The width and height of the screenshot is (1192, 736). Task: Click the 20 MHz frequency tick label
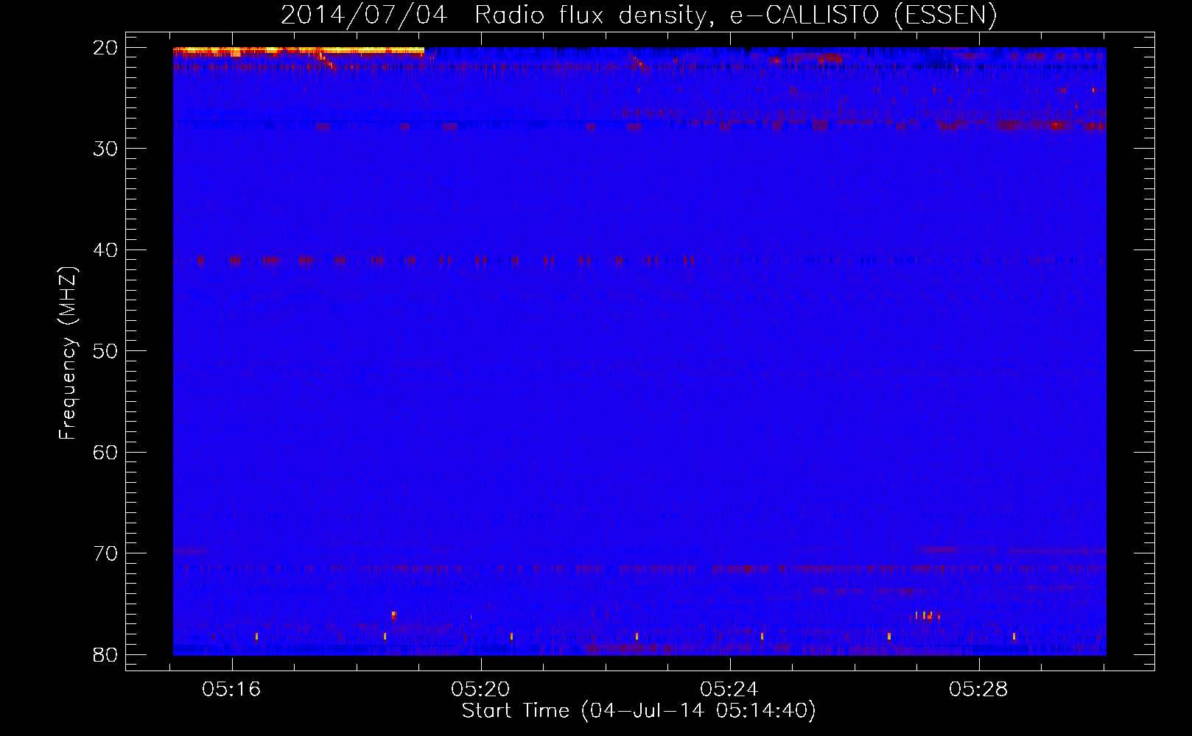tap(105, 48)
